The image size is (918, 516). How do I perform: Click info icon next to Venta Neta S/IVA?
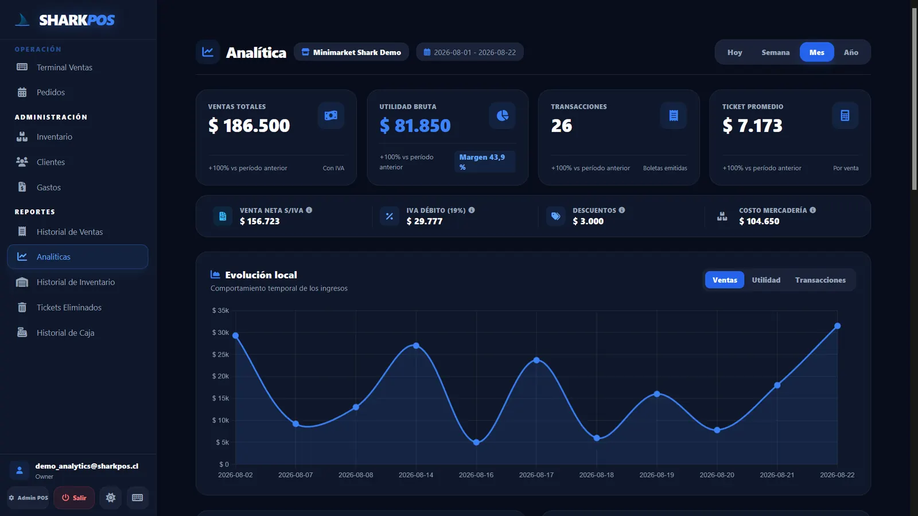tap(309, 210)
